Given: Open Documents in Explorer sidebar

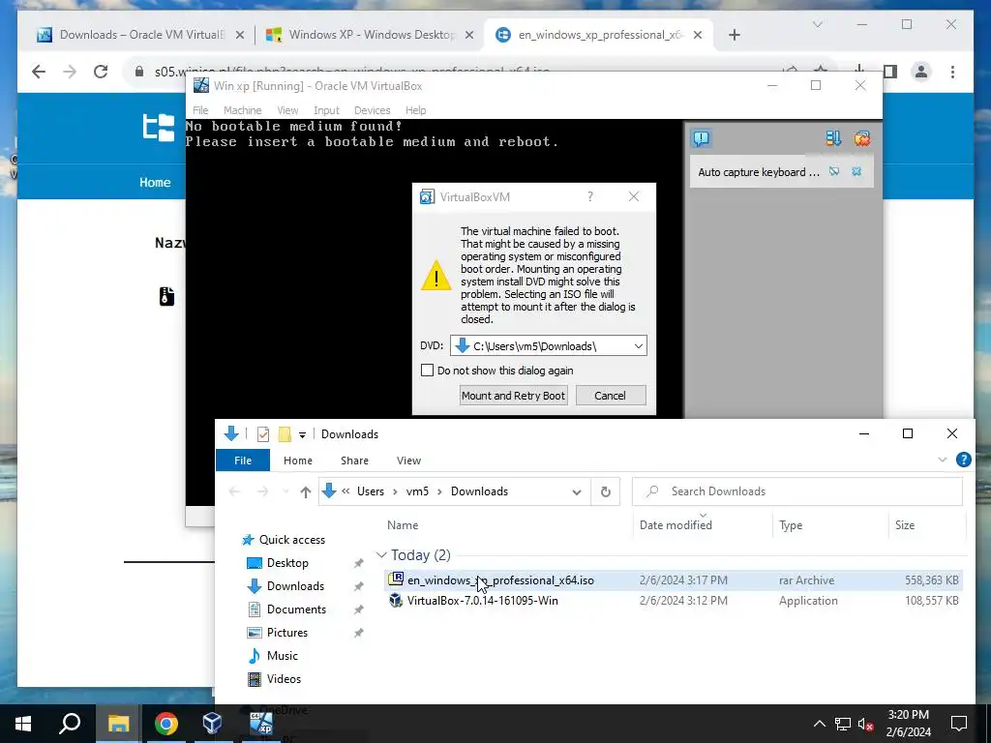Looking at the screenshot, I should click(x=296, y=609).
